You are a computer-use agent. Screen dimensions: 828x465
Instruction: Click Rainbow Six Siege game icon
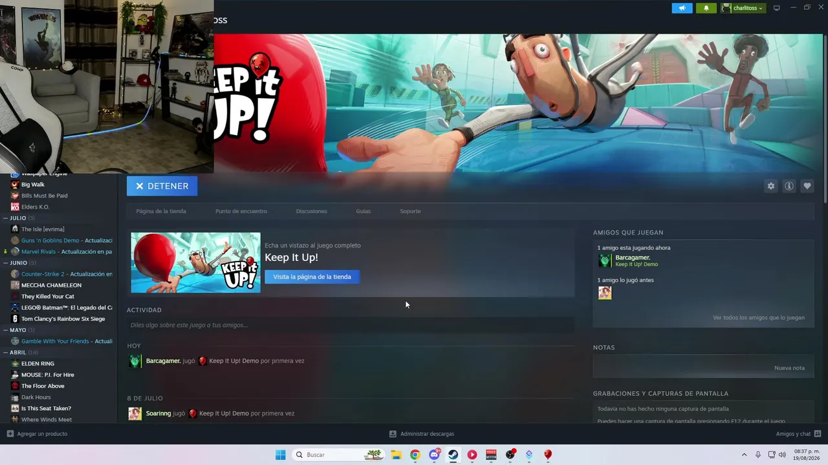[15, 319]
